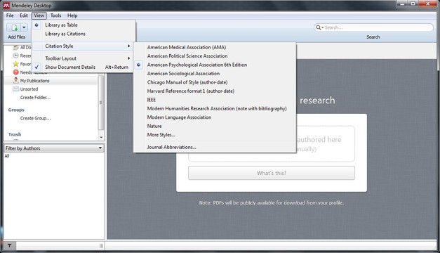Click the My Publications person icon
Viewport: 440px width, 253px height.
pyautogui.click(x=15, y=80)
